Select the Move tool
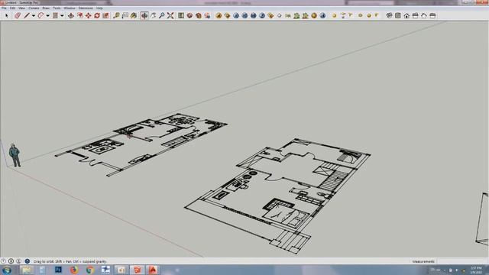 click(89, 15)
